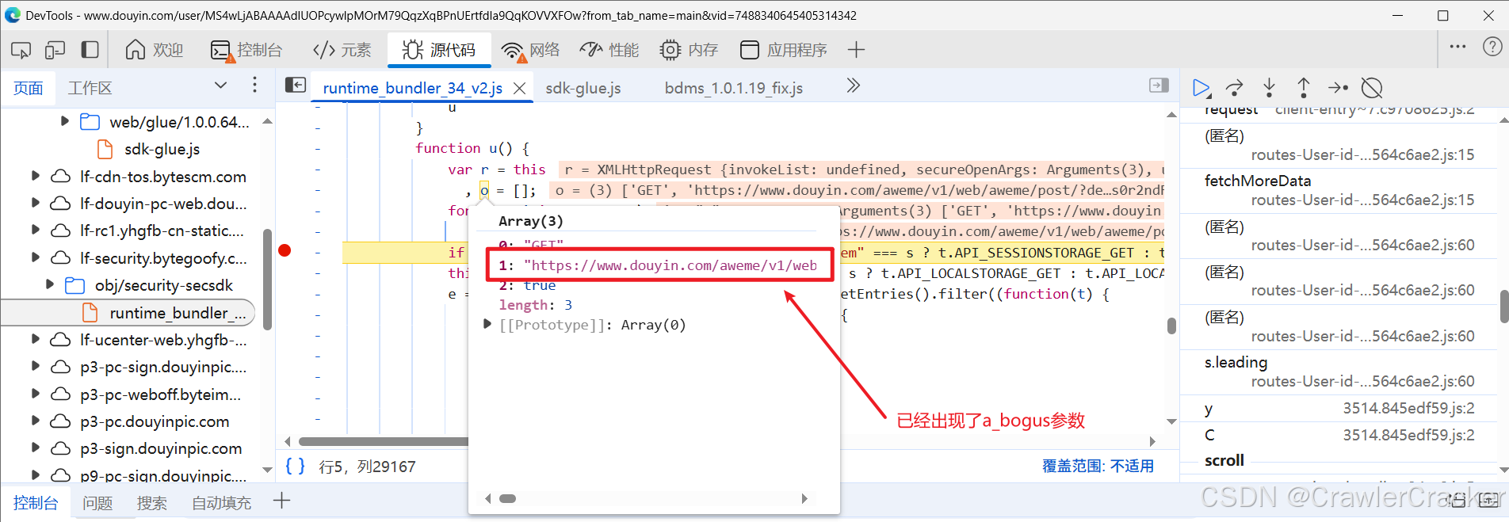Open drawer 问题 issues tab

pos(97,502)
